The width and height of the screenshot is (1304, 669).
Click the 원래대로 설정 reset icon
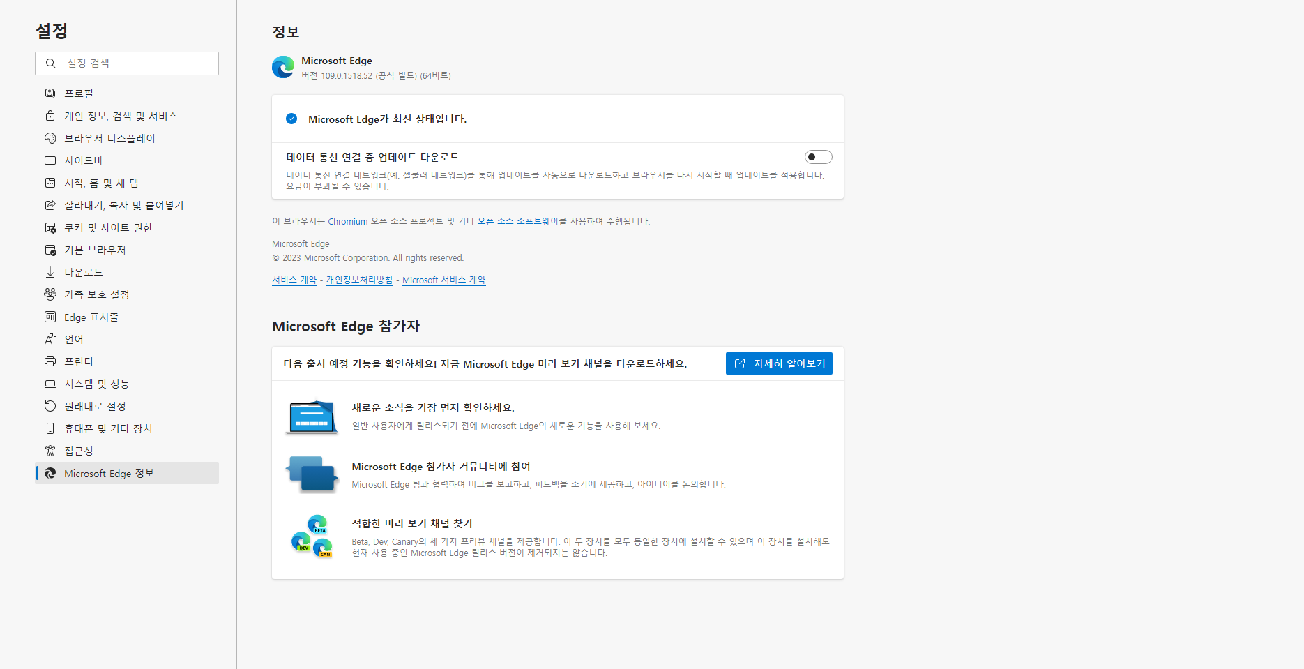pyautogui.click(x=50, y=406)
